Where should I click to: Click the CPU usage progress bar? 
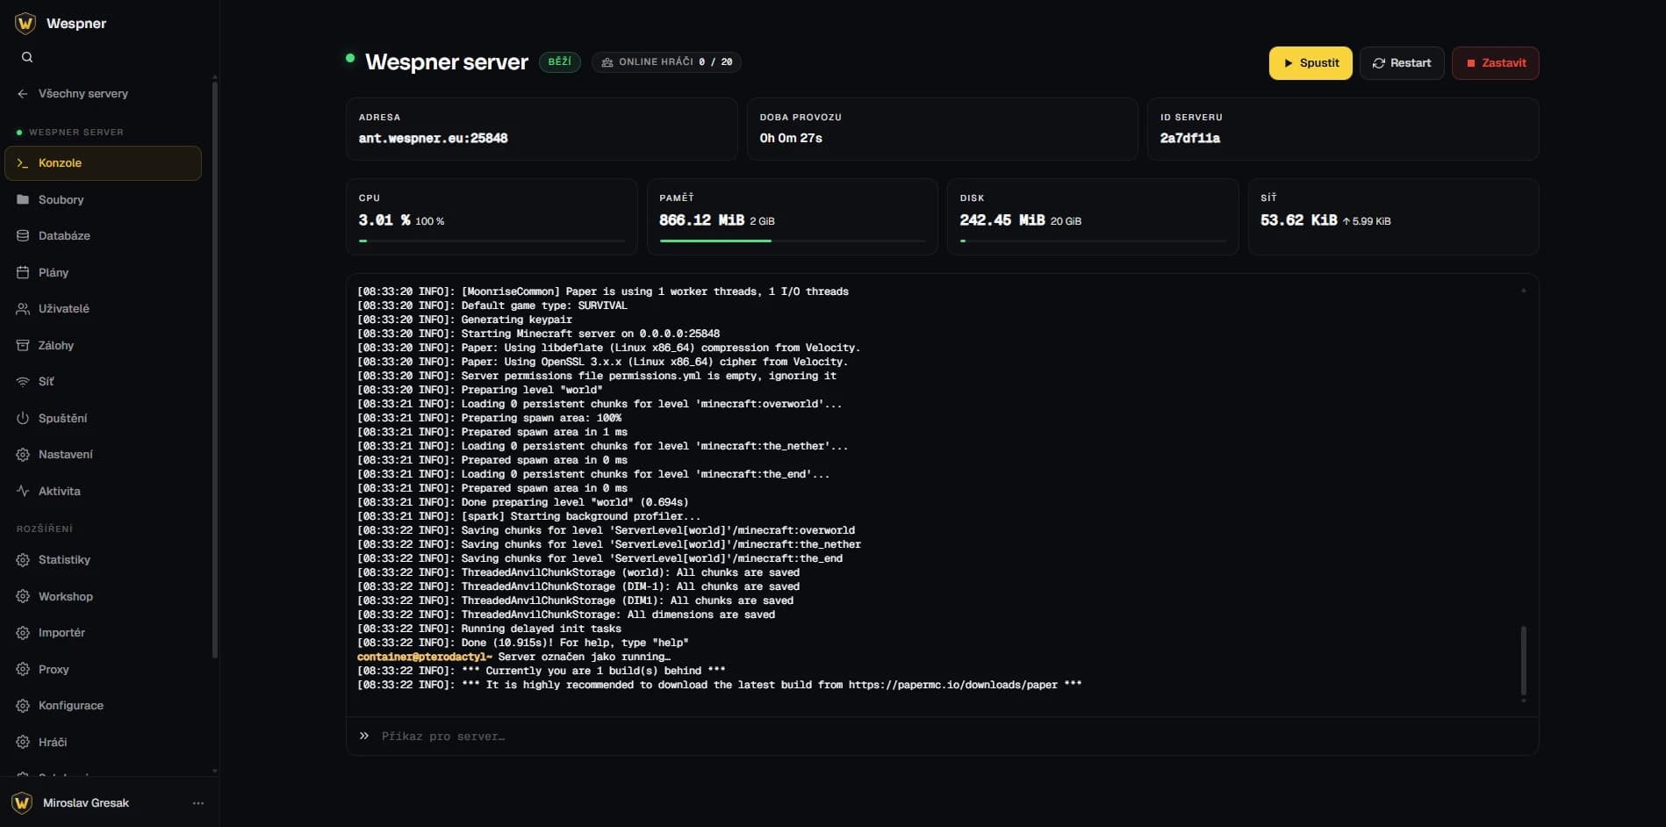tap(492, 241)
